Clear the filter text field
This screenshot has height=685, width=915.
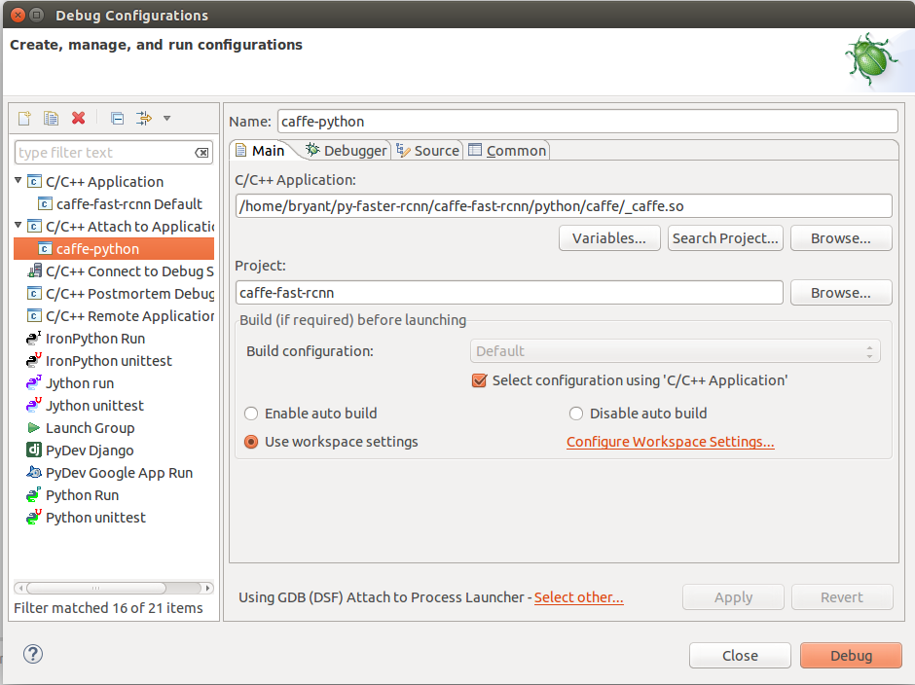click(x=201, y=153)
